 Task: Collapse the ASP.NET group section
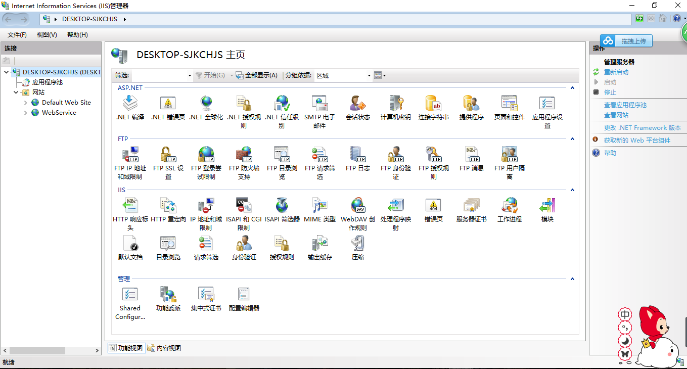[x=572, y=88]
